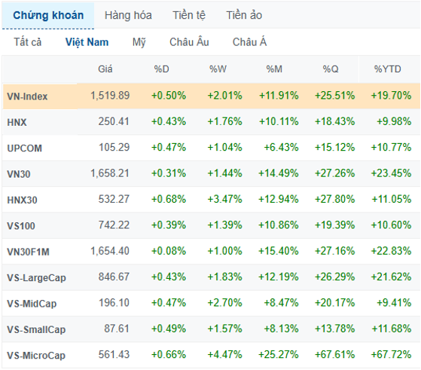Open the VN-Index row link
Screen dimensions: 421x370
click(x=27, y=96)
